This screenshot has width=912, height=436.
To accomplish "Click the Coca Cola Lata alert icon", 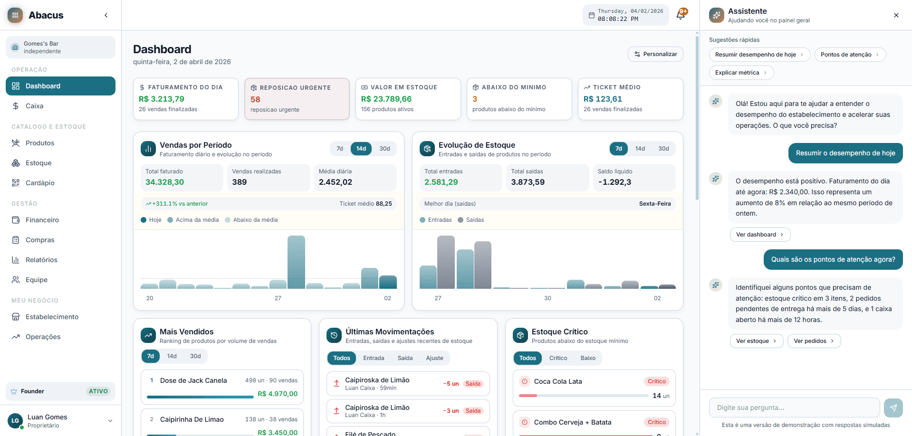I will (525, 381).
